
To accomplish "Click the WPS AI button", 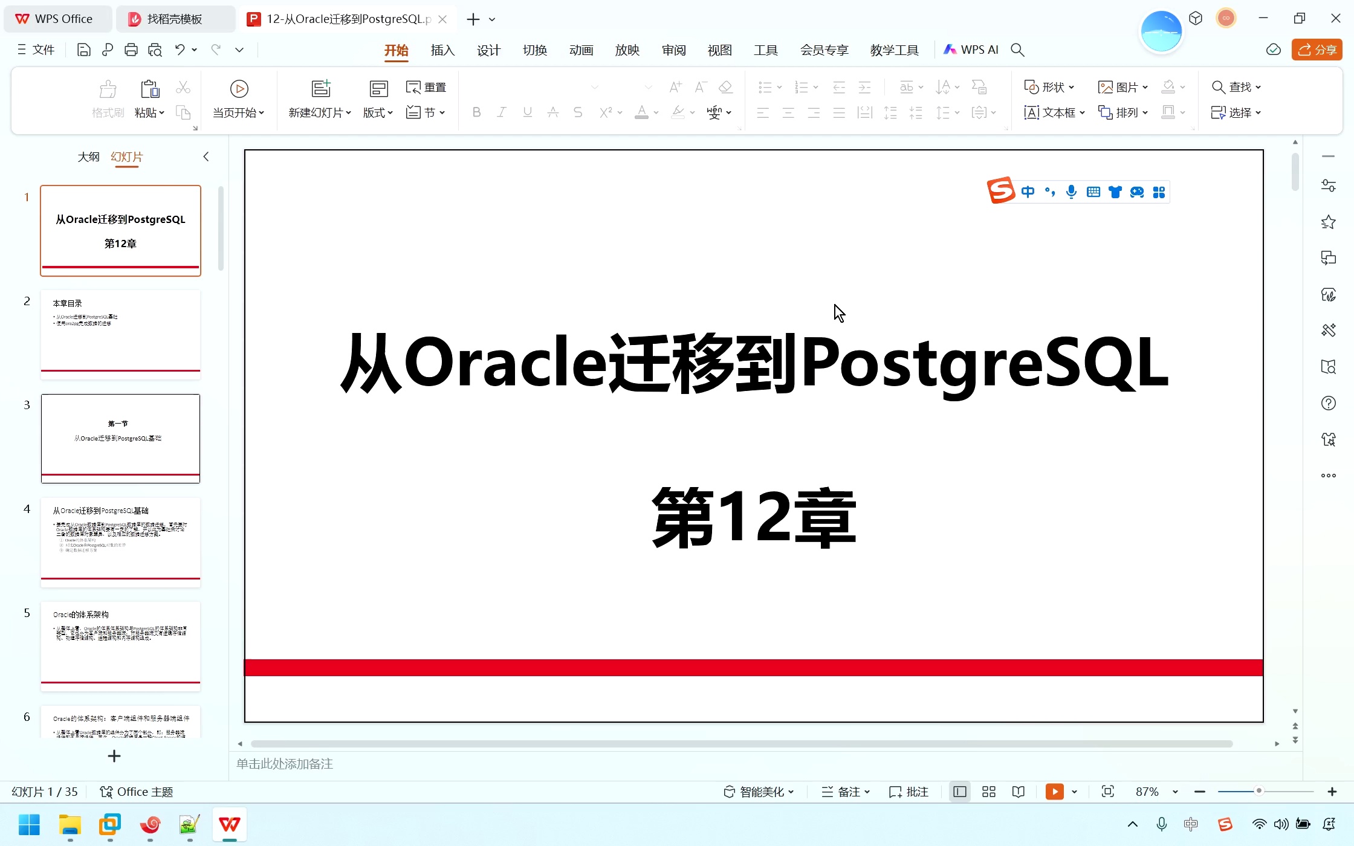I will coord(970,50).
